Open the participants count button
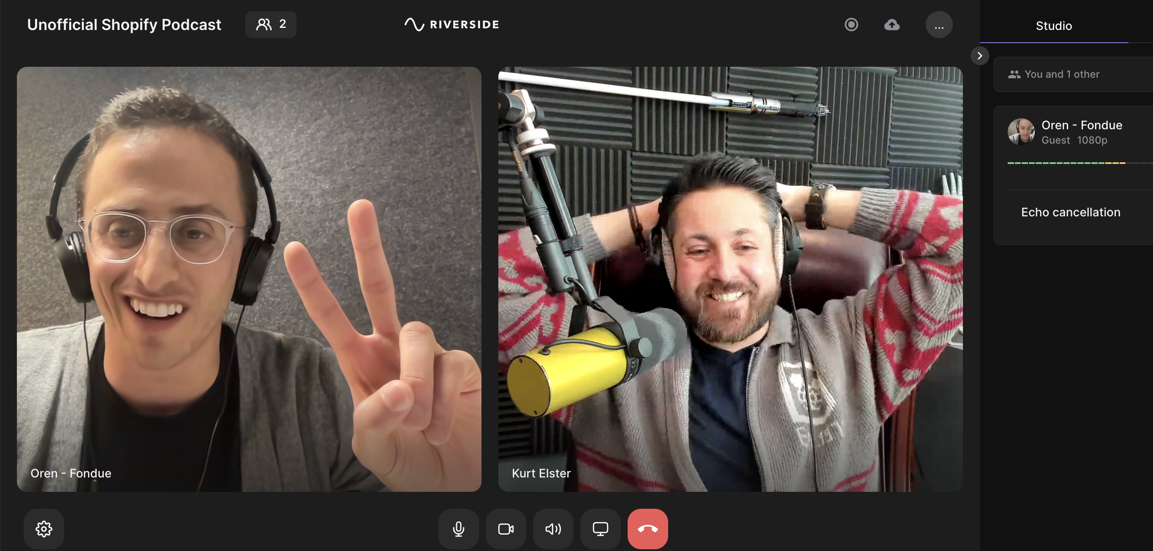1153x551 pixels. point(271,24)
